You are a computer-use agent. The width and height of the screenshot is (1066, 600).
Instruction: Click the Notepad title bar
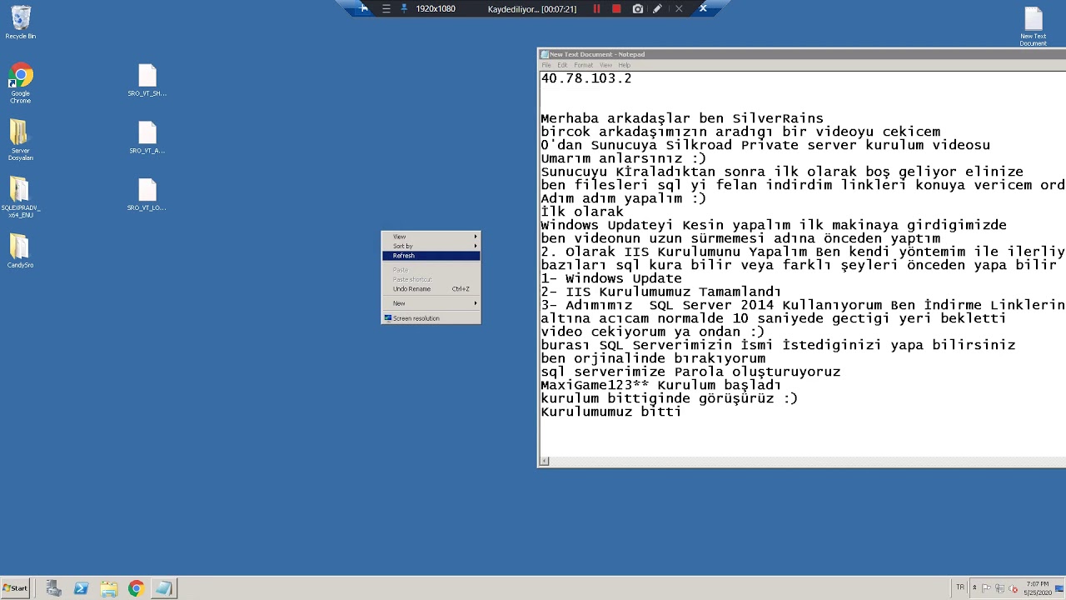[801, 54]
